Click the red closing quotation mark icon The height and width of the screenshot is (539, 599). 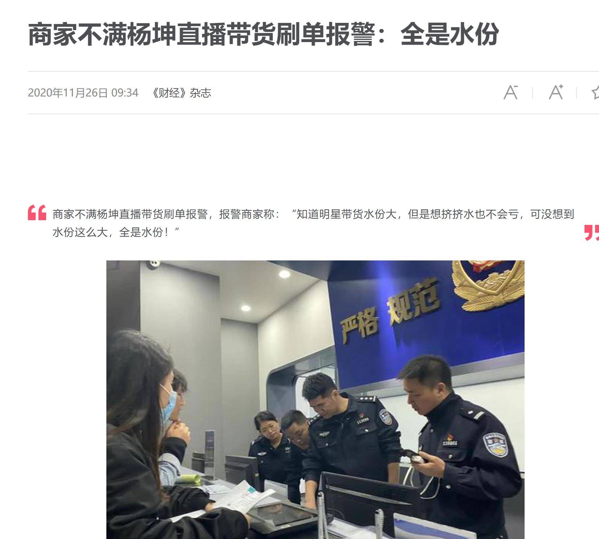592,233
